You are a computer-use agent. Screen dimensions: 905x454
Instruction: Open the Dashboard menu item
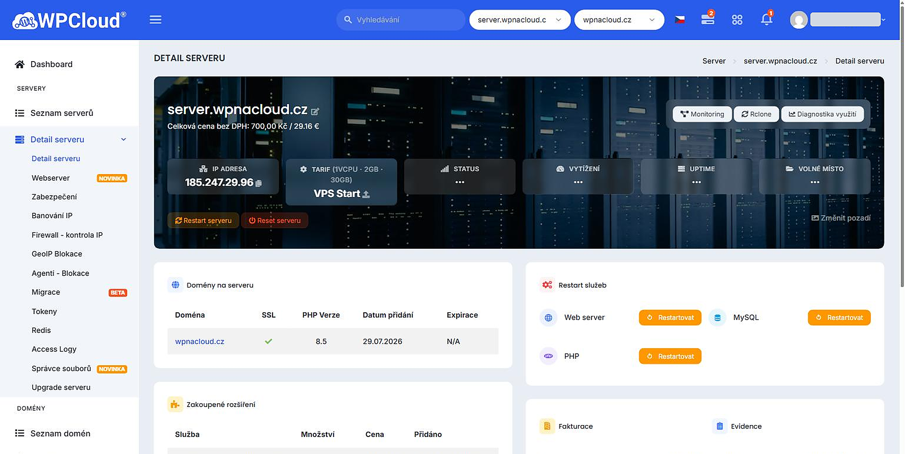pos(51,64)
